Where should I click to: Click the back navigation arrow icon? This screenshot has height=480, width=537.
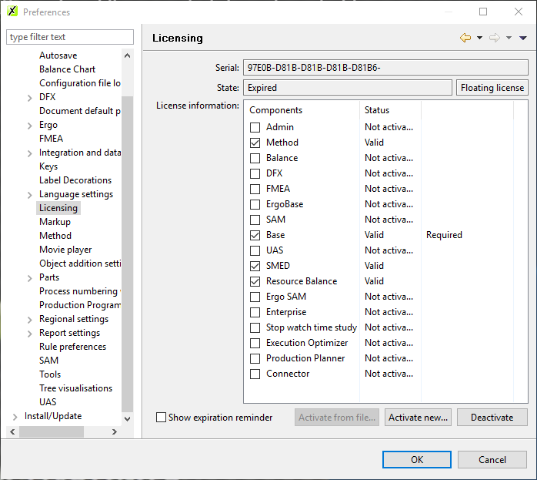click(x=465, y=38)
